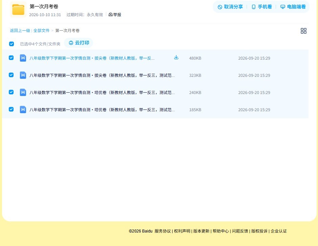Open 手机看 mobile viewing option

[x=262, y=7]
